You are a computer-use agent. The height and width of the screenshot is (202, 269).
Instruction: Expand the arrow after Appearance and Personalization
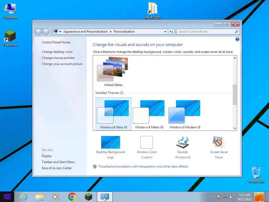(111, 32)
